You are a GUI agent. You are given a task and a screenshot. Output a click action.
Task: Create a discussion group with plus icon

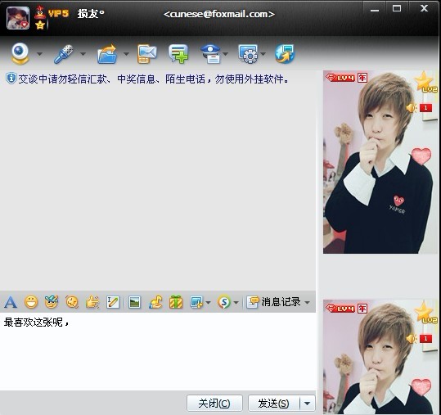[178, 54]
